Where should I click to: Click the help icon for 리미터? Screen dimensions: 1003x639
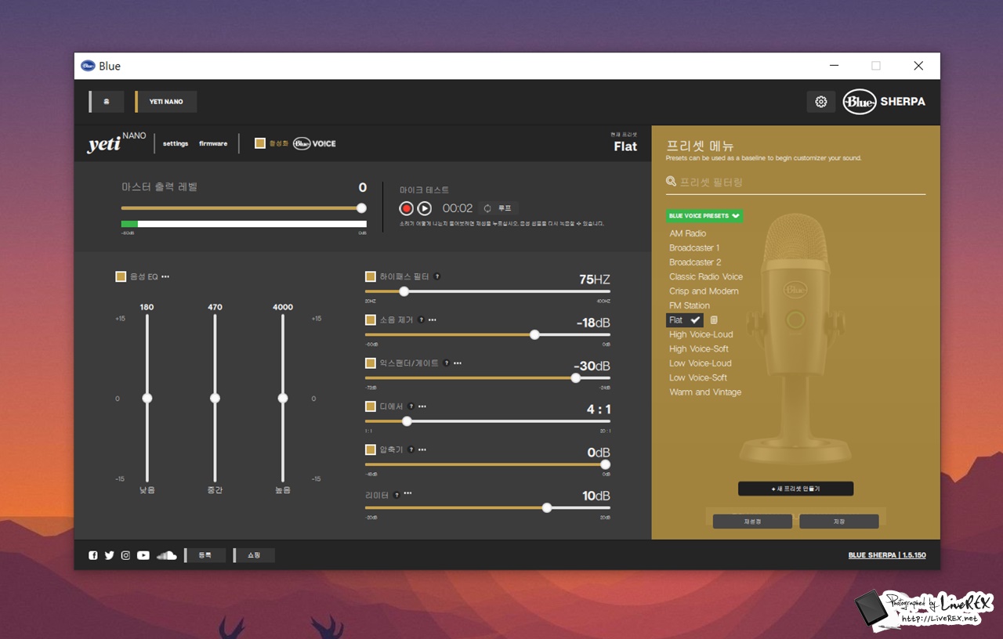(x=396, y=495)
